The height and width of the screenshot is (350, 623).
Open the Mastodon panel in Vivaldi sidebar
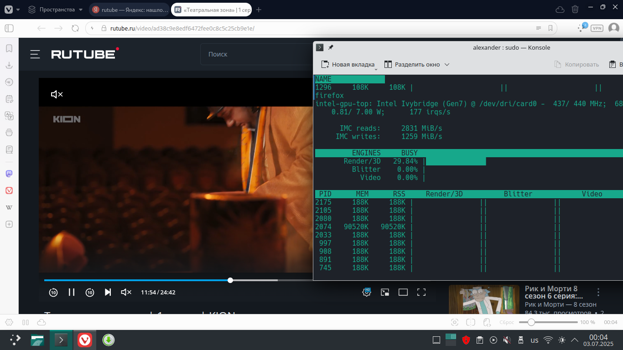(9, 174)
